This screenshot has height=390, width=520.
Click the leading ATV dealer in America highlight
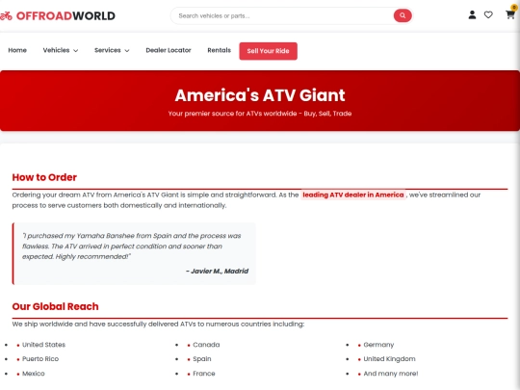[353, 195]
